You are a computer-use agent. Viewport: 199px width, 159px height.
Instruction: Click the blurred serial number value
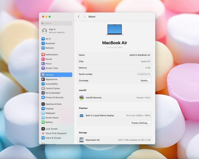[144, 74]
